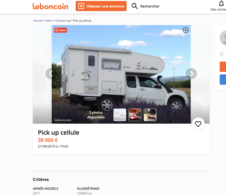
Task: Click Rechercher in the header
Action: (150, 6)
